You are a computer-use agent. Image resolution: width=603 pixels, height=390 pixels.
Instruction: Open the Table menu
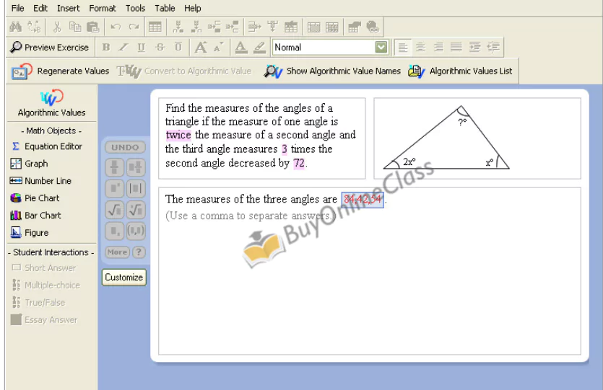(165, 8)
